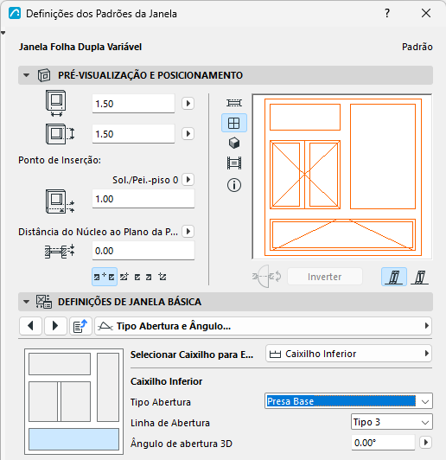Screen dimensions: 446x460
Task: Click the orange window elevation preview
Action: coord(342,176)
